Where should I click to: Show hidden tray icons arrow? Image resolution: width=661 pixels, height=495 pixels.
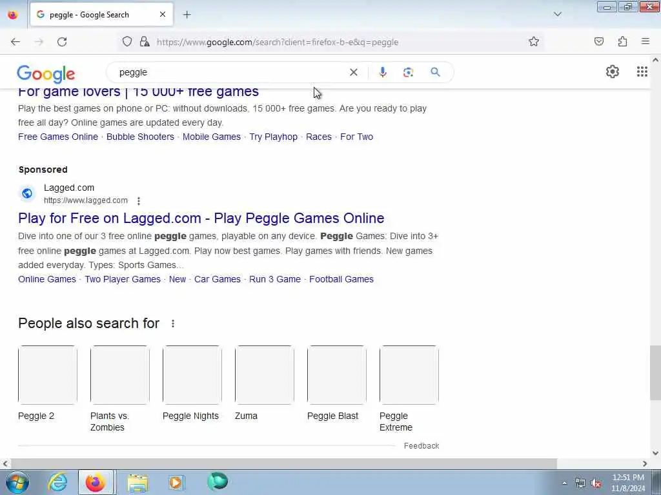[x=564, y=483]
